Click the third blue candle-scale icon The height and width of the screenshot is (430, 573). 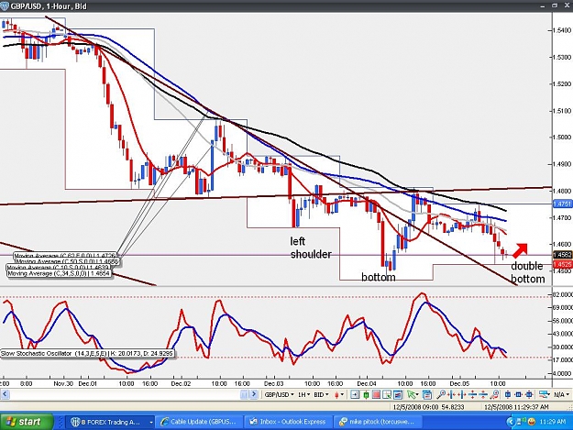(x=529, y=394)
